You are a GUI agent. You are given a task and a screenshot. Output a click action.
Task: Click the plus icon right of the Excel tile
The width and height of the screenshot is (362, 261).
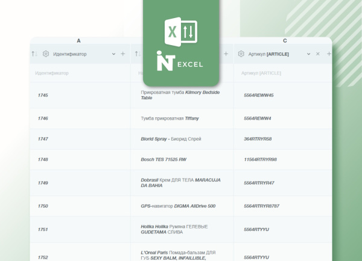click(x=227, y=54)
